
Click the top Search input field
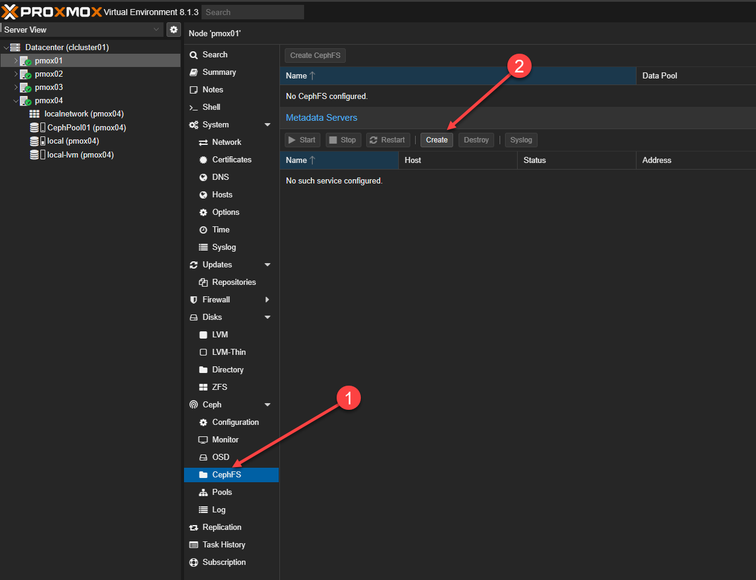point(252,12)
